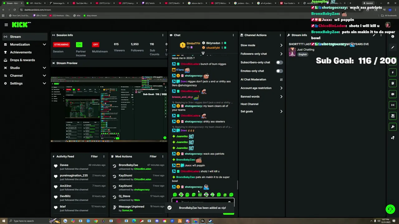This screenshot has width=399, height=224.
Task: Open Chat panel three-dot menu
Action: coord(233,35)
